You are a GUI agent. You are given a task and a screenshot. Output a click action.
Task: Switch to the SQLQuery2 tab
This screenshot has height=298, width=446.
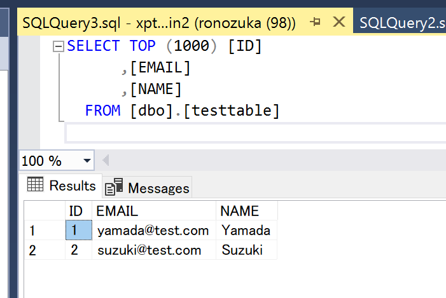401,24
